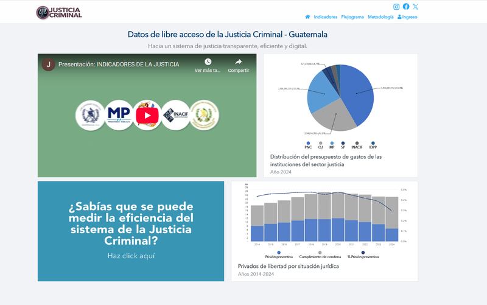Screen dimensions: 487x305
Task: Click the 2024 bar in prison chart
Action: point(392,219)
